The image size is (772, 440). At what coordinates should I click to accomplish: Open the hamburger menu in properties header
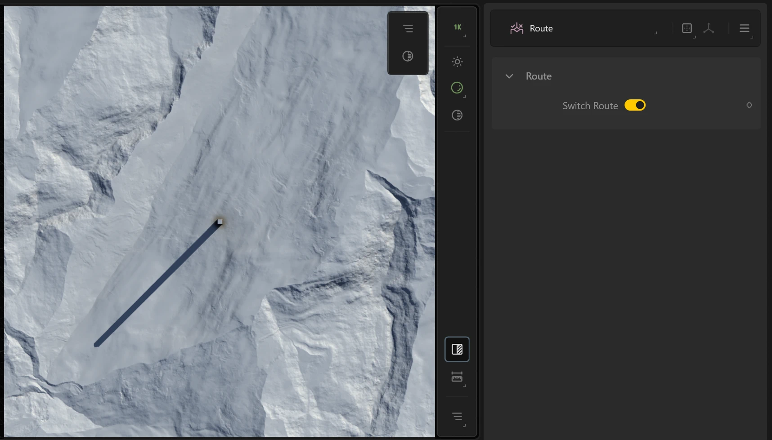[x=744, y=28]
